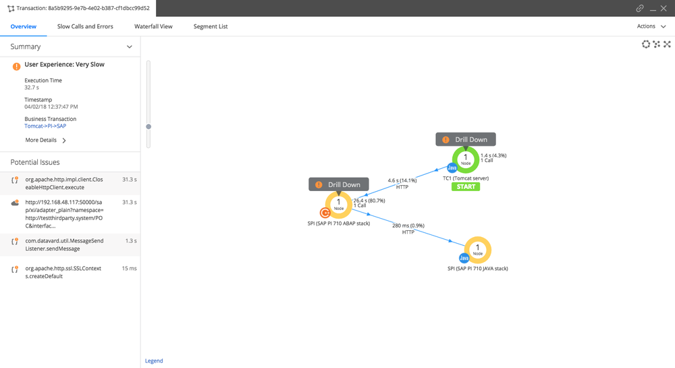Click the START label under Tomcat node
The height and width of the screenshot is (368, 675).
[466, 187]
